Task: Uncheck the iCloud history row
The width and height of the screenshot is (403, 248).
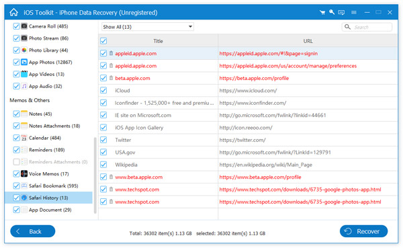Action: (x=103, y=90)
